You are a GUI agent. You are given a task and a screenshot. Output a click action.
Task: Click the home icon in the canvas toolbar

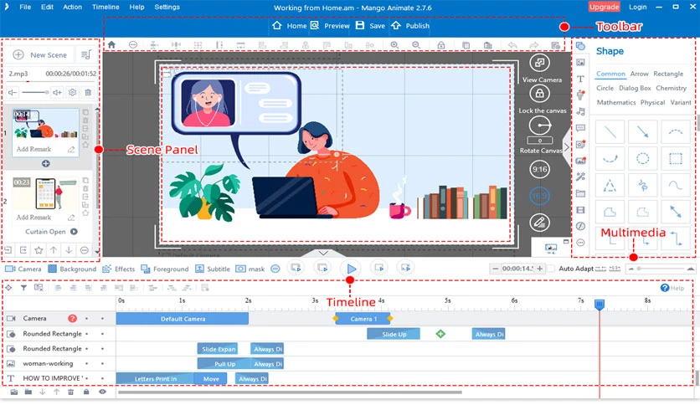(x=111, y=44)
